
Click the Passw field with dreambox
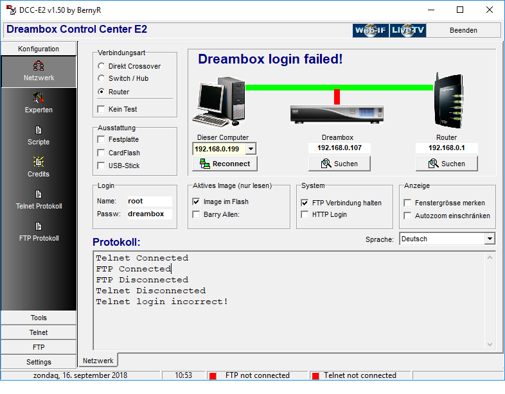tap(150, 214)
